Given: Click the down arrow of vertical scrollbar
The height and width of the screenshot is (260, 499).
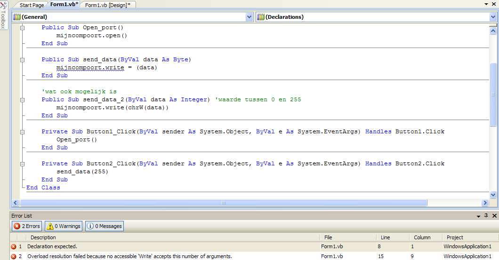Looking at the screenshot, I should (x=493, y=195).
